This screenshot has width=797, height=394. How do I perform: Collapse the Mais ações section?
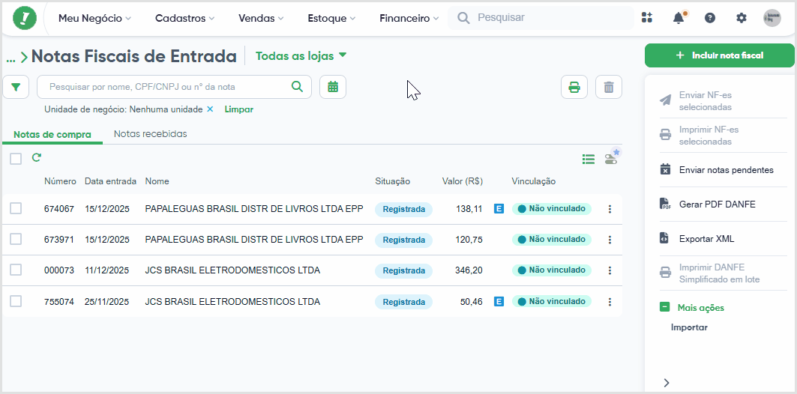pyautogui.click(x=665, y=307)
